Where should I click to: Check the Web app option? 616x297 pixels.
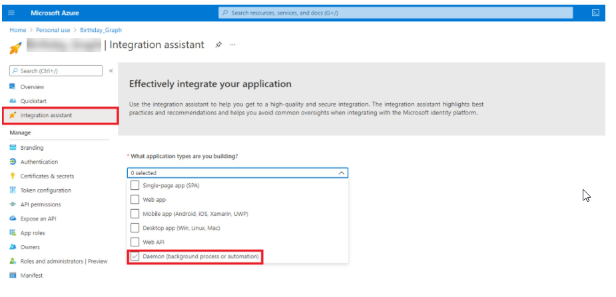point(135,199)
